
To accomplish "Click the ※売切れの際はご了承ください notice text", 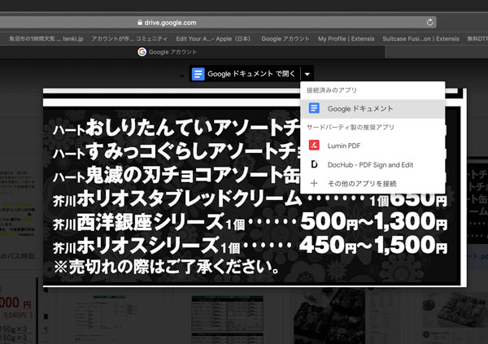I will 167,268.
